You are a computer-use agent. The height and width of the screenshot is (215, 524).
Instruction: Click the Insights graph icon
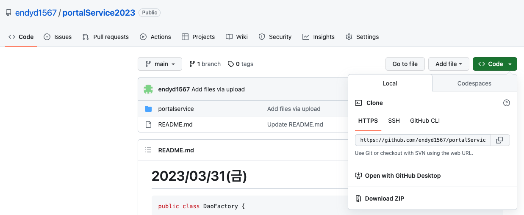click(x=306, y=37)
